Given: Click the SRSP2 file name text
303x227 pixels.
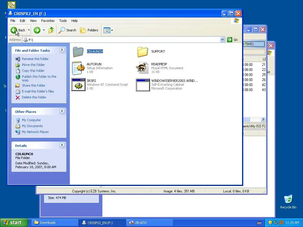Looking at the screenshot, I should click(91, 81).
